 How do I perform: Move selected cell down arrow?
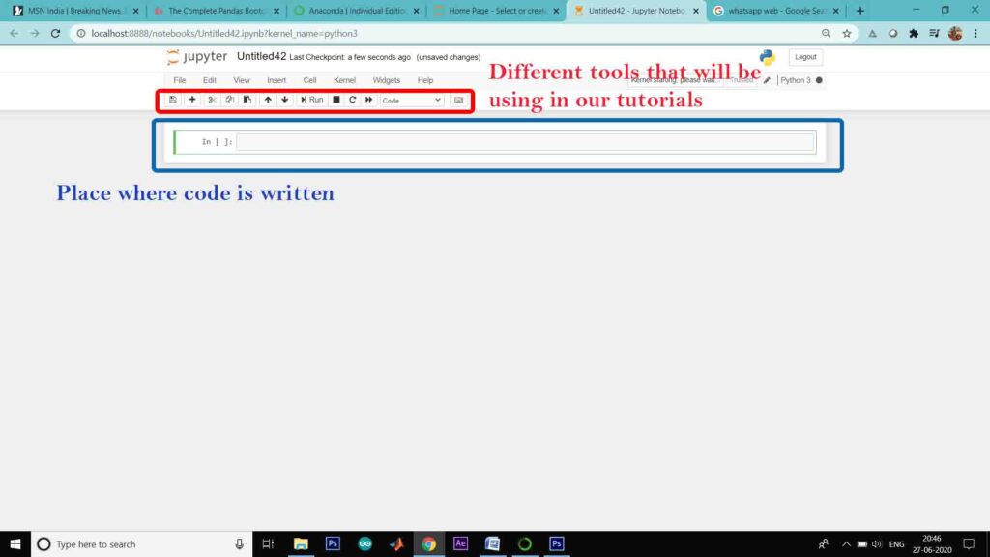point(285,100)
